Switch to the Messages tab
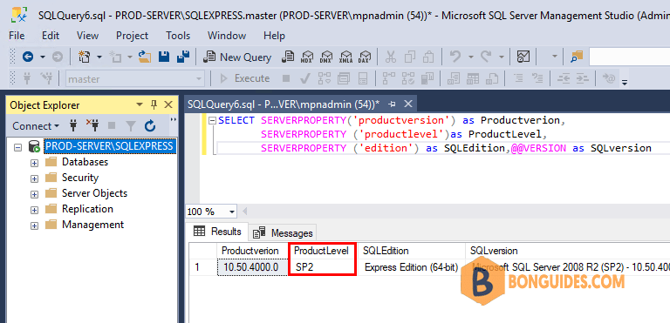670x323 pixels. coord(283,233)
